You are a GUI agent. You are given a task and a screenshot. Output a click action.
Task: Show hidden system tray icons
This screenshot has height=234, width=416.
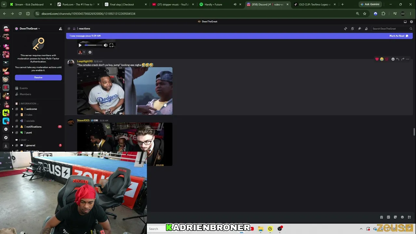(x=361, y=229)
